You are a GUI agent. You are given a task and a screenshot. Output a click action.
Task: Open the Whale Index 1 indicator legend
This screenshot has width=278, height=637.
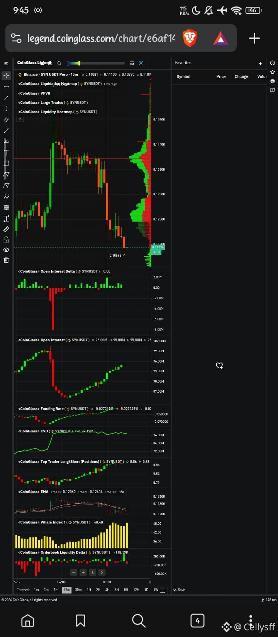coord(42,522)
